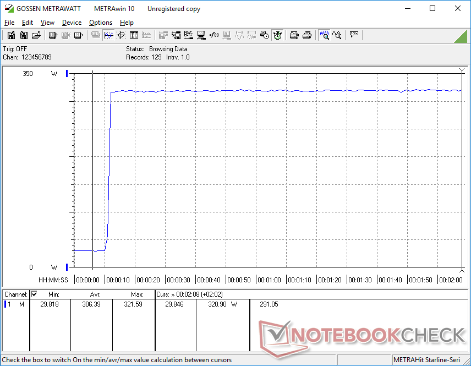
Task: Click the 0 lower Y-axis limit value
Action: [x=31, y=267]
